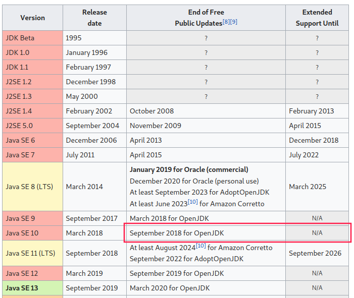This screenshot has width=354, height=298.
Task: Click N/A in Java SE 9 row
Action: (x=317, y=218)
